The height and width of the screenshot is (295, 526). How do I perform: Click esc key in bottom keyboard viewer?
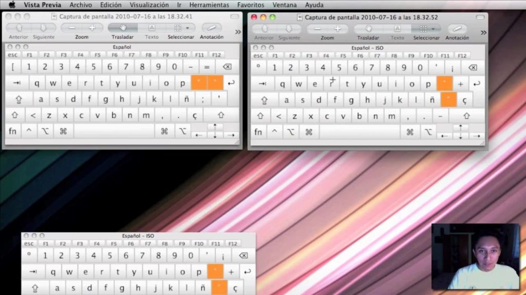point(29,243)
